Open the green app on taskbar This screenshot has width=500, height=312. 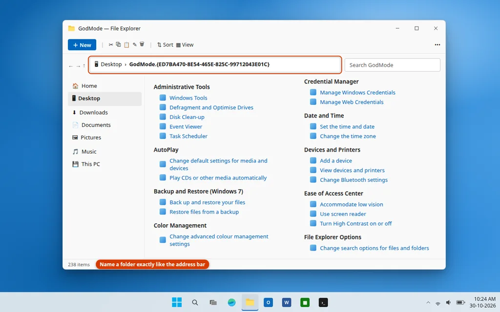point(305,302)
